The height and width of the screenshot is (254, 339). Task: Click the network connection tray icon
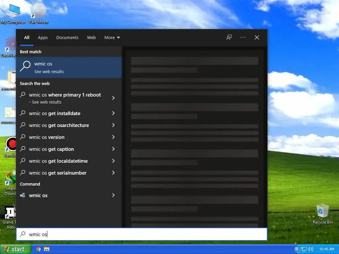pos(304,249)
